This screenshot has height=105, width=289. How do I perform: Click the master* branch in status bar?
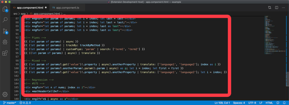10,103
